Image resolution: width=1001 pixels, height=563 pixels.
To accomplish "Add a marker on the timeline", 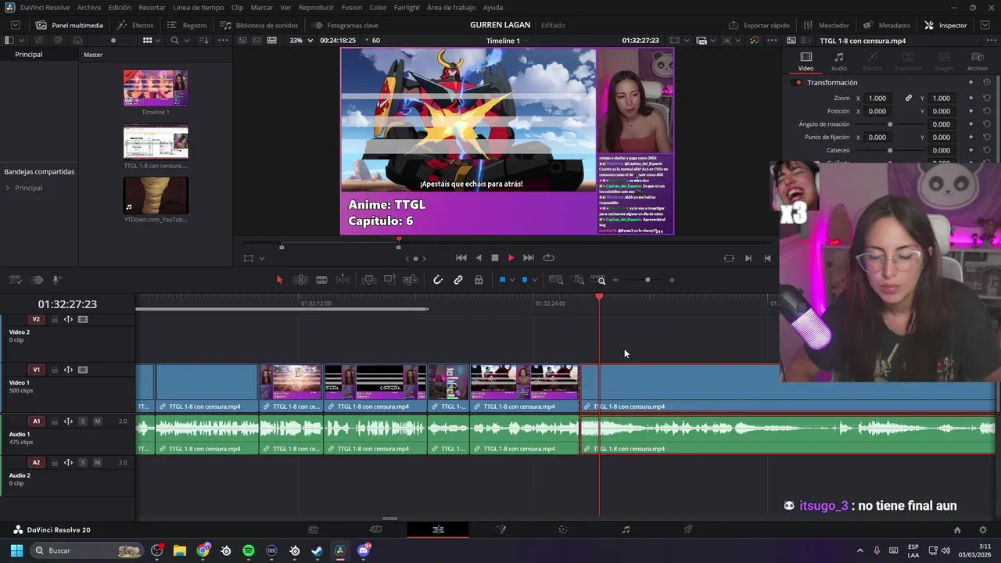I will pyautogui.click(x=524, y=280).
